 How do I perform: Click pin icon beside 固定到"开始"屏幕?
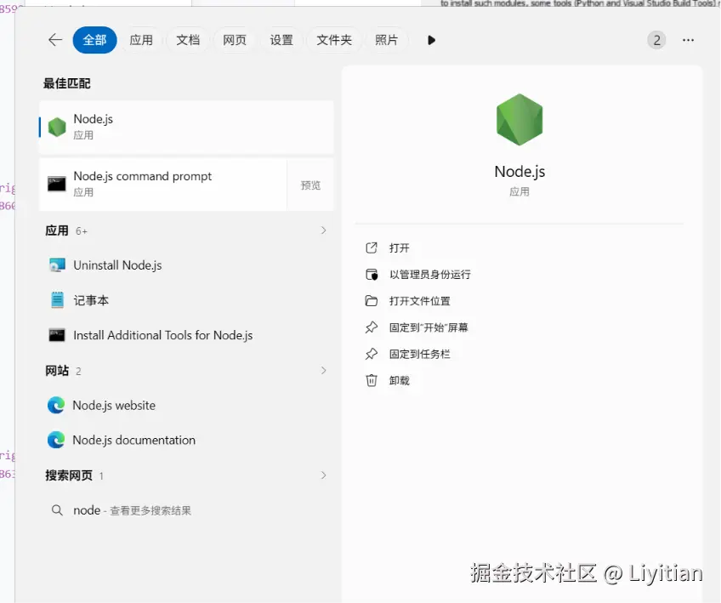pyautogui.click(x=372, y=327)
